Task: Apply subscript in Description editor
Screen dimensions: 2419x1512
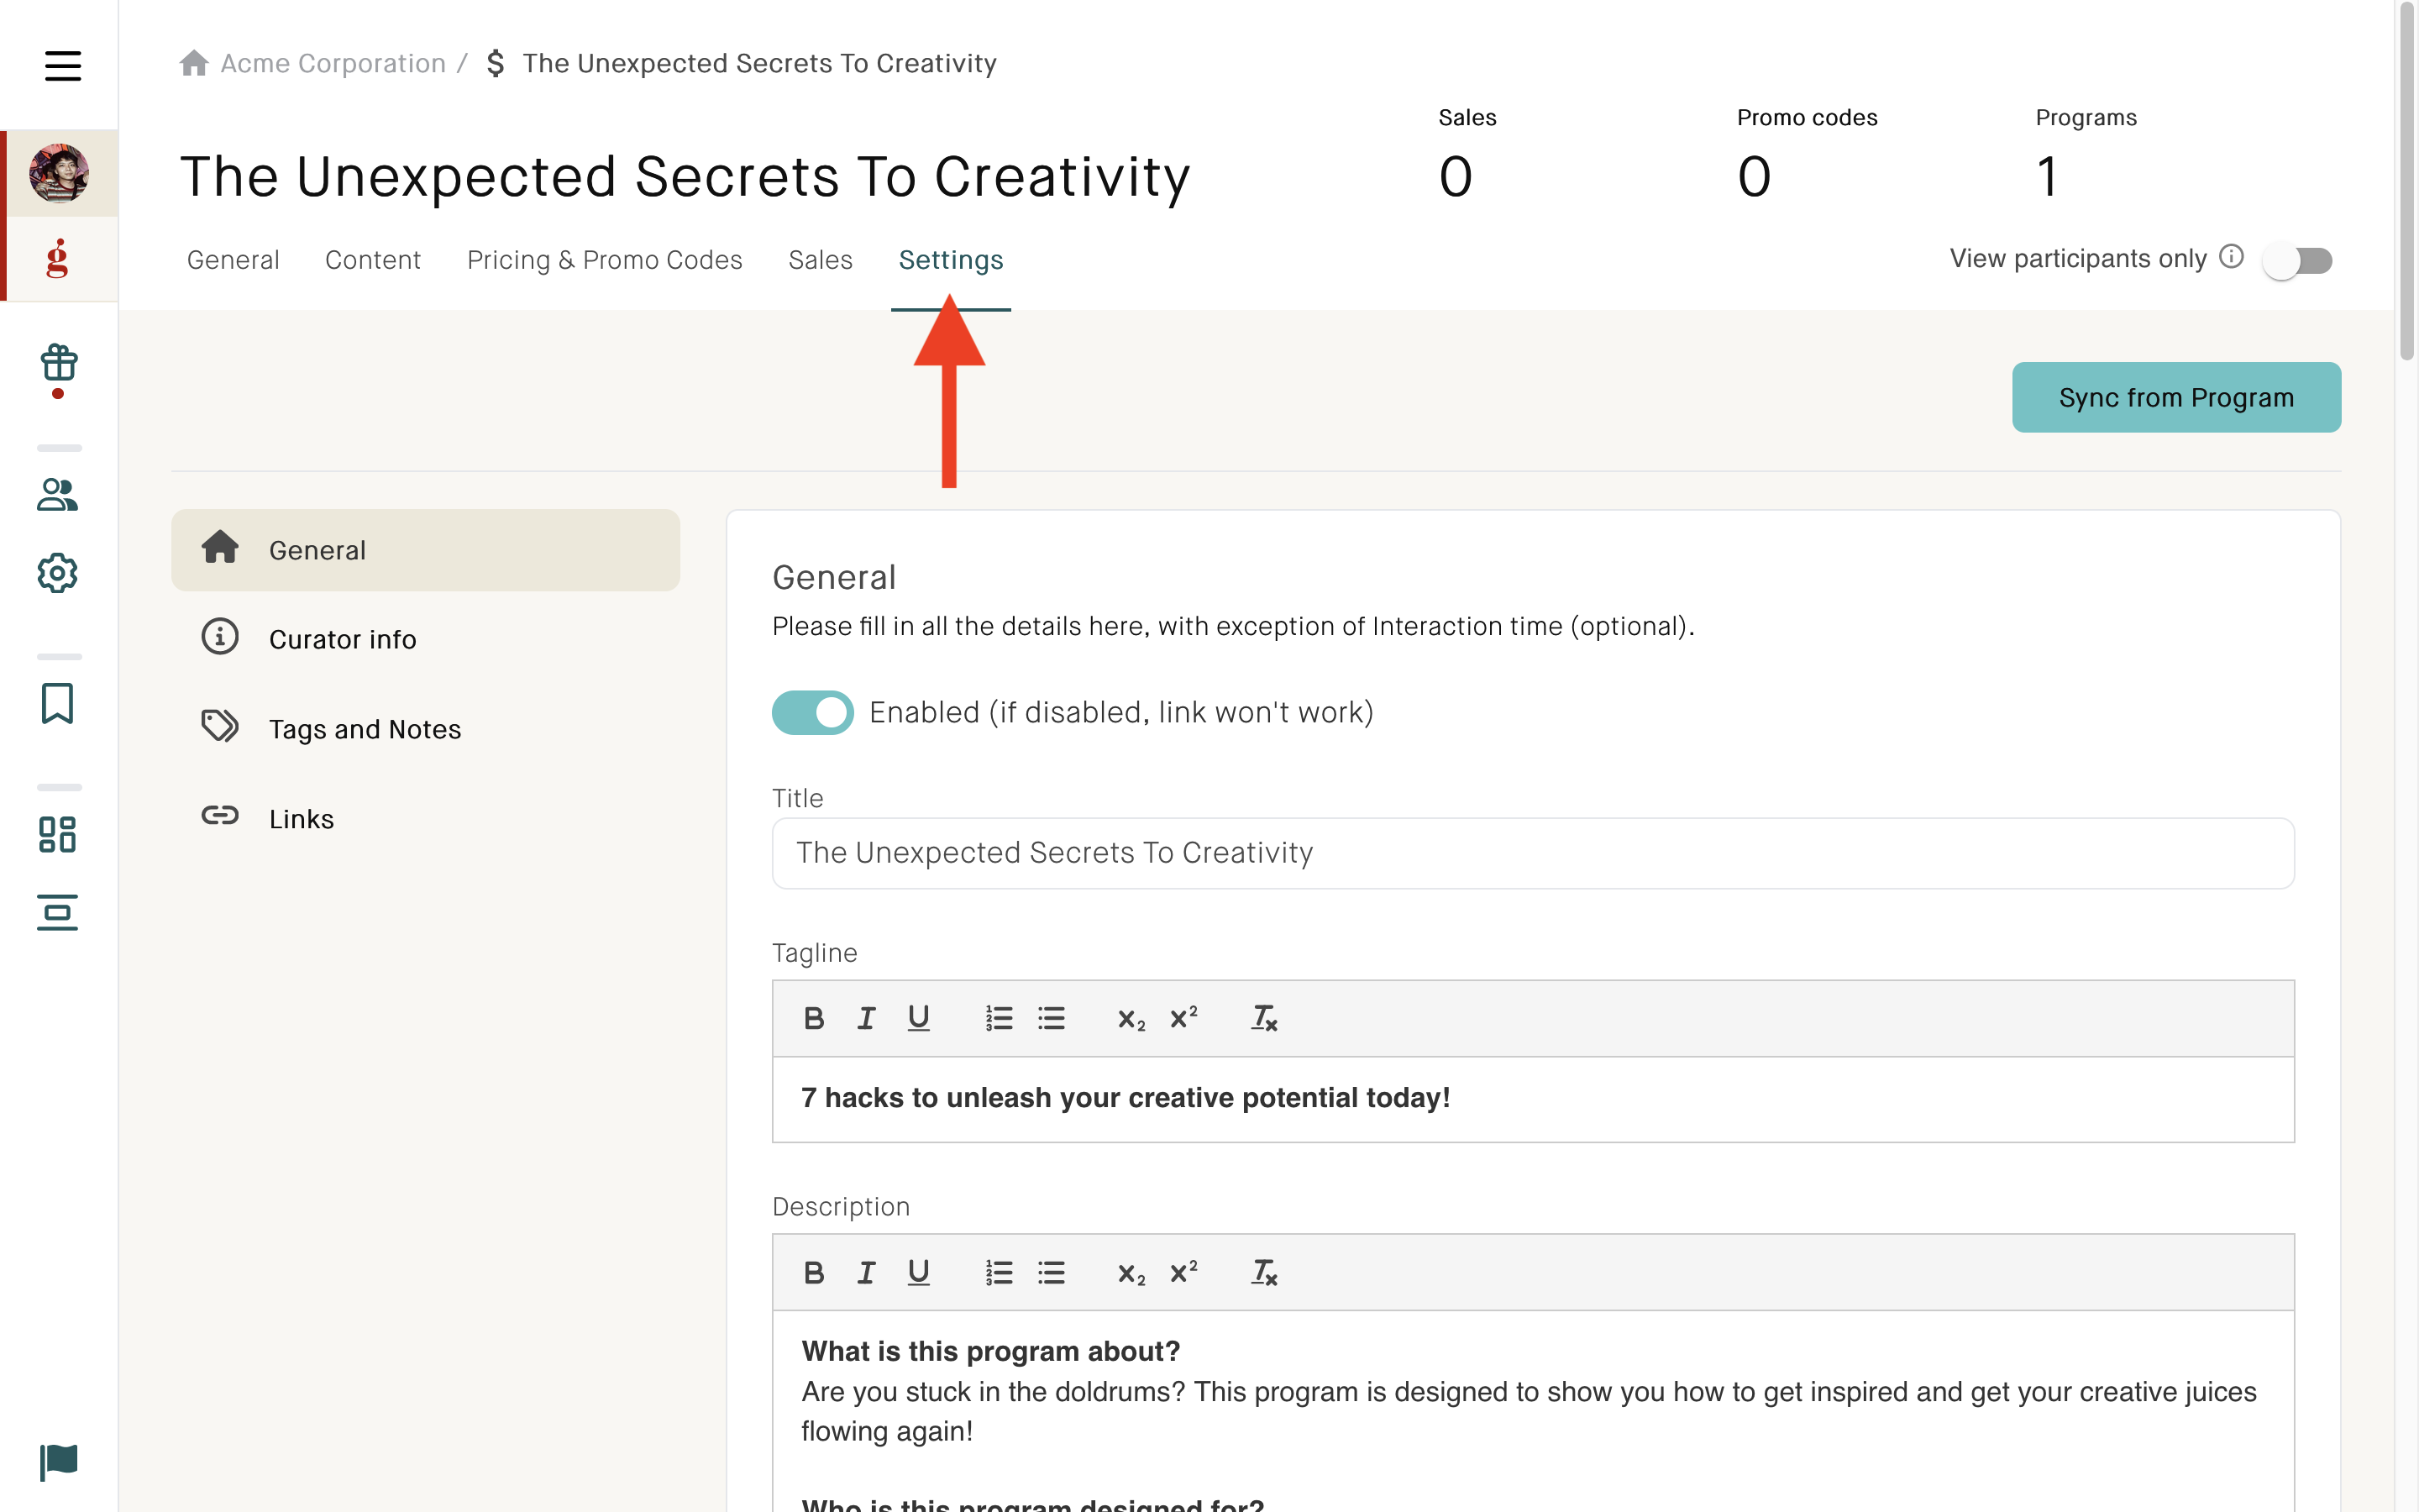Action: point(1131,1273)
